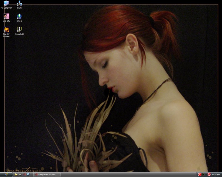Open the Scum network shortcut
Image resolution: width=222 pixels, height=177 pixels.
click(19, 4)
